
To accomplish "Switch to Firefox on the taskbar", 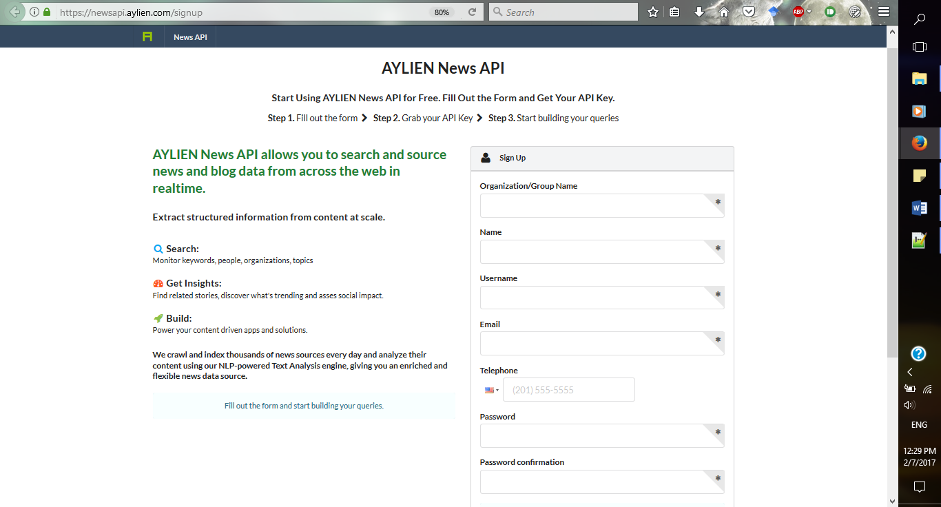I will (x=920, y=143).
